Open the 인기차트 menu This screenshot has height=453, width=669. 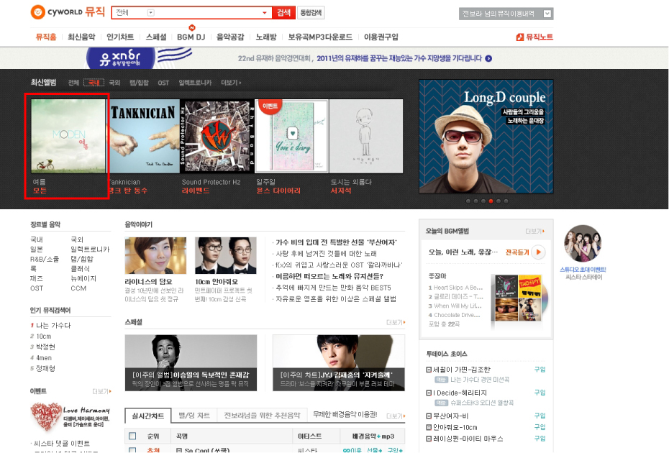120,37
